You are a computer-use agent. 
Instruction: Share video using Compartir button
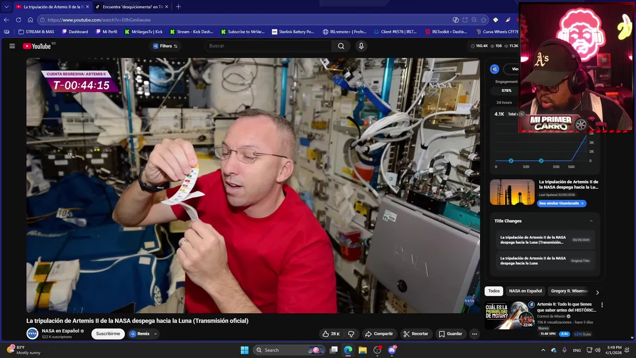coord(379,334)
